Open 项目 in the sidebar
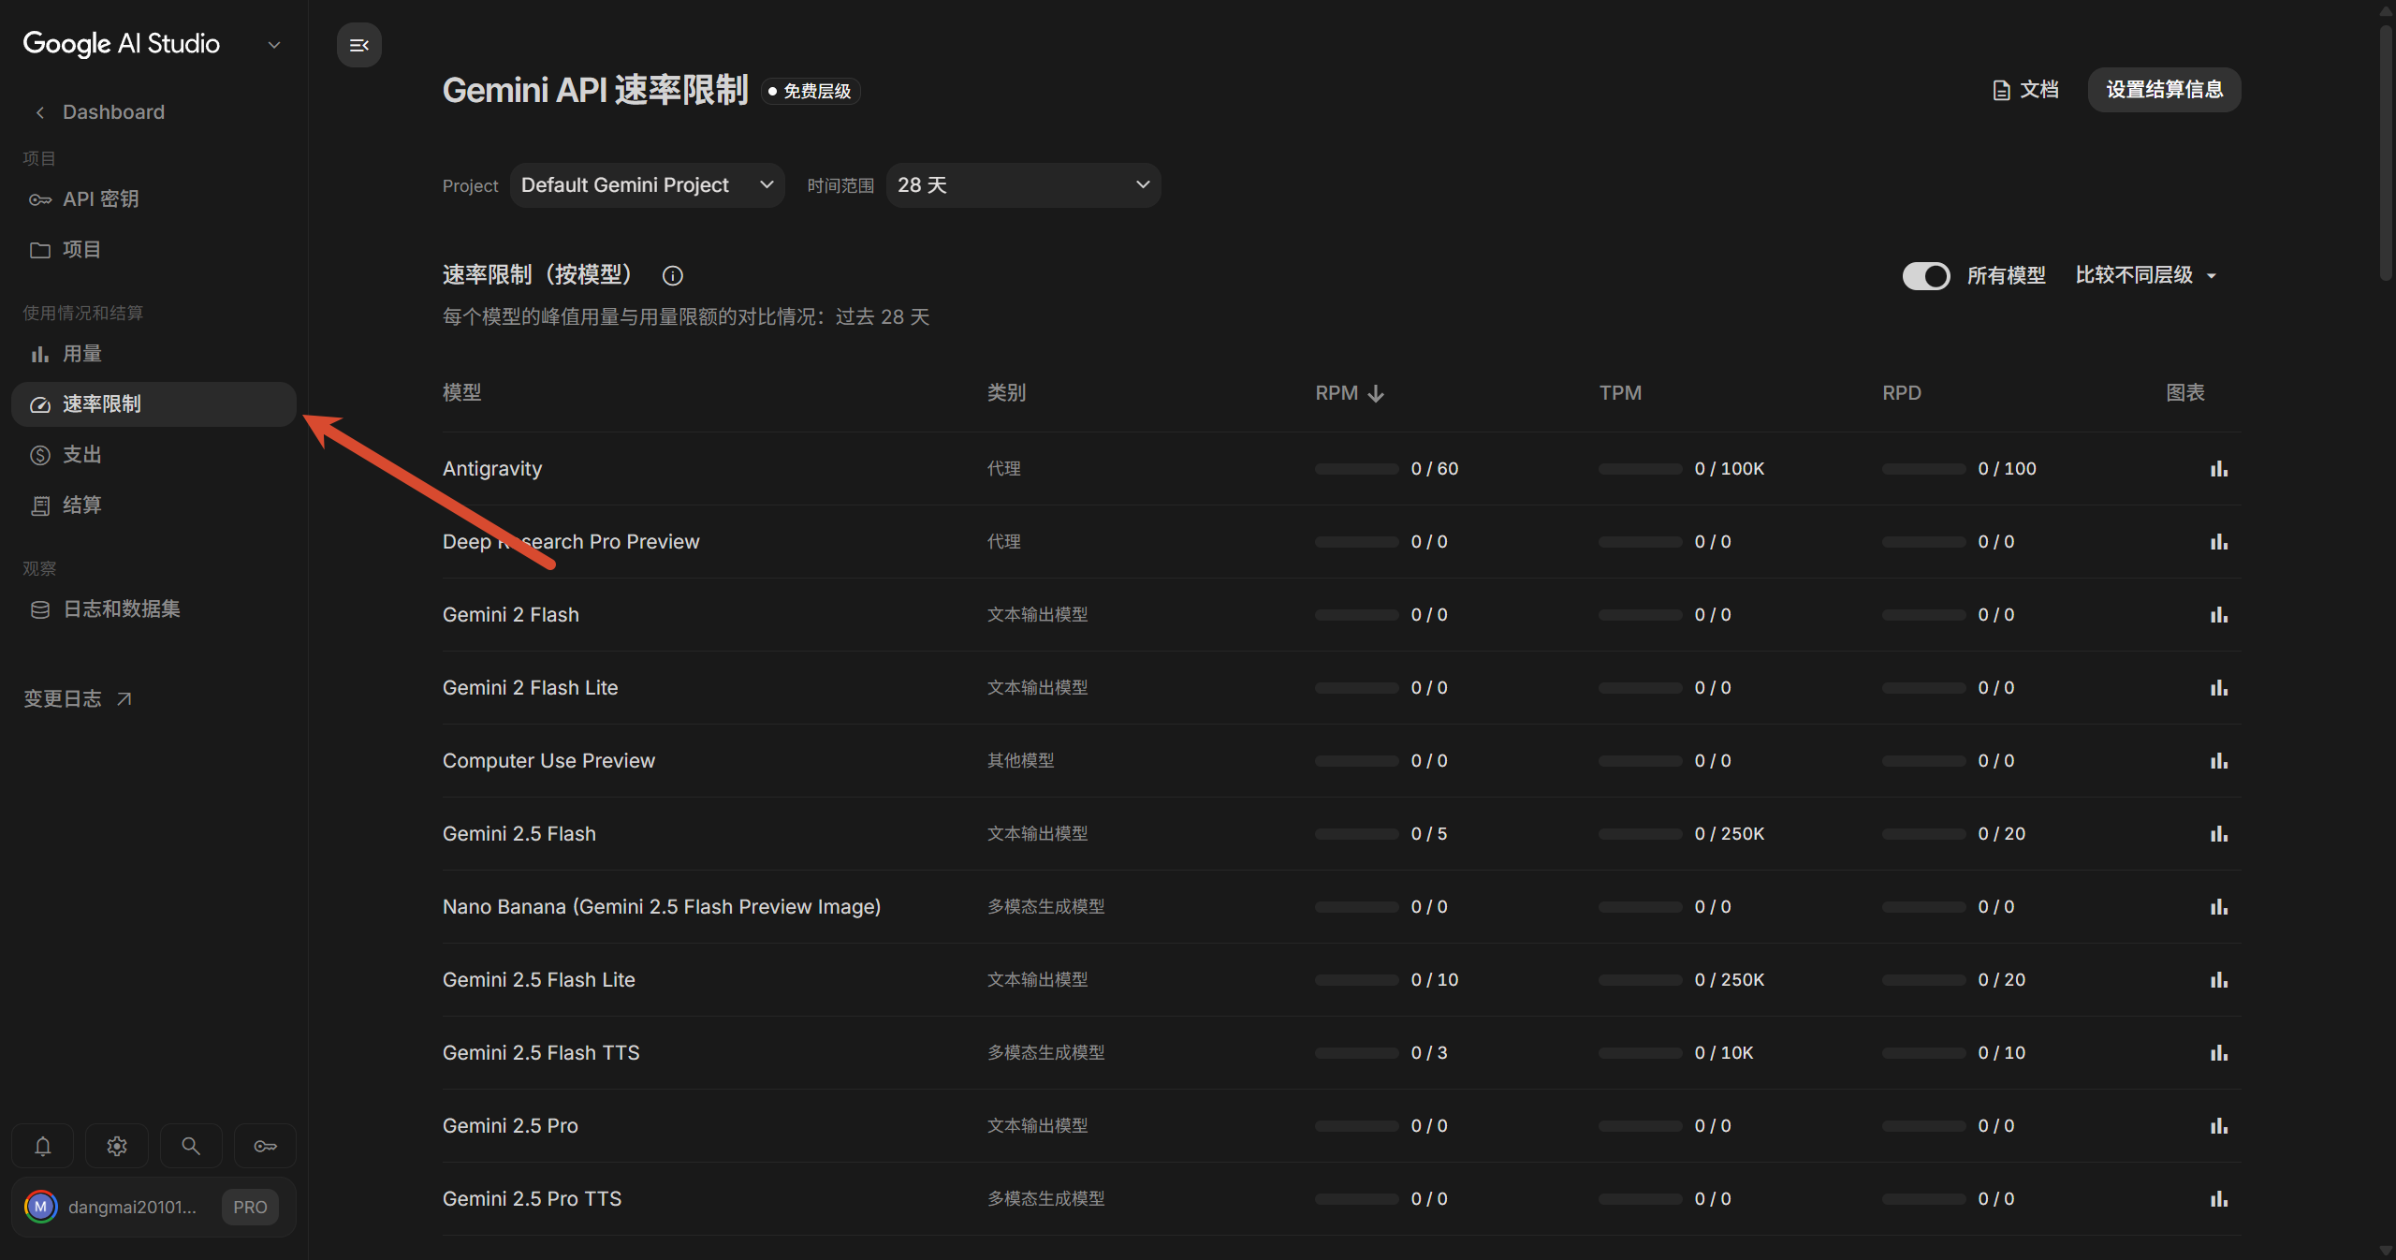2396x1260 pixels. (x=153, y=250)
